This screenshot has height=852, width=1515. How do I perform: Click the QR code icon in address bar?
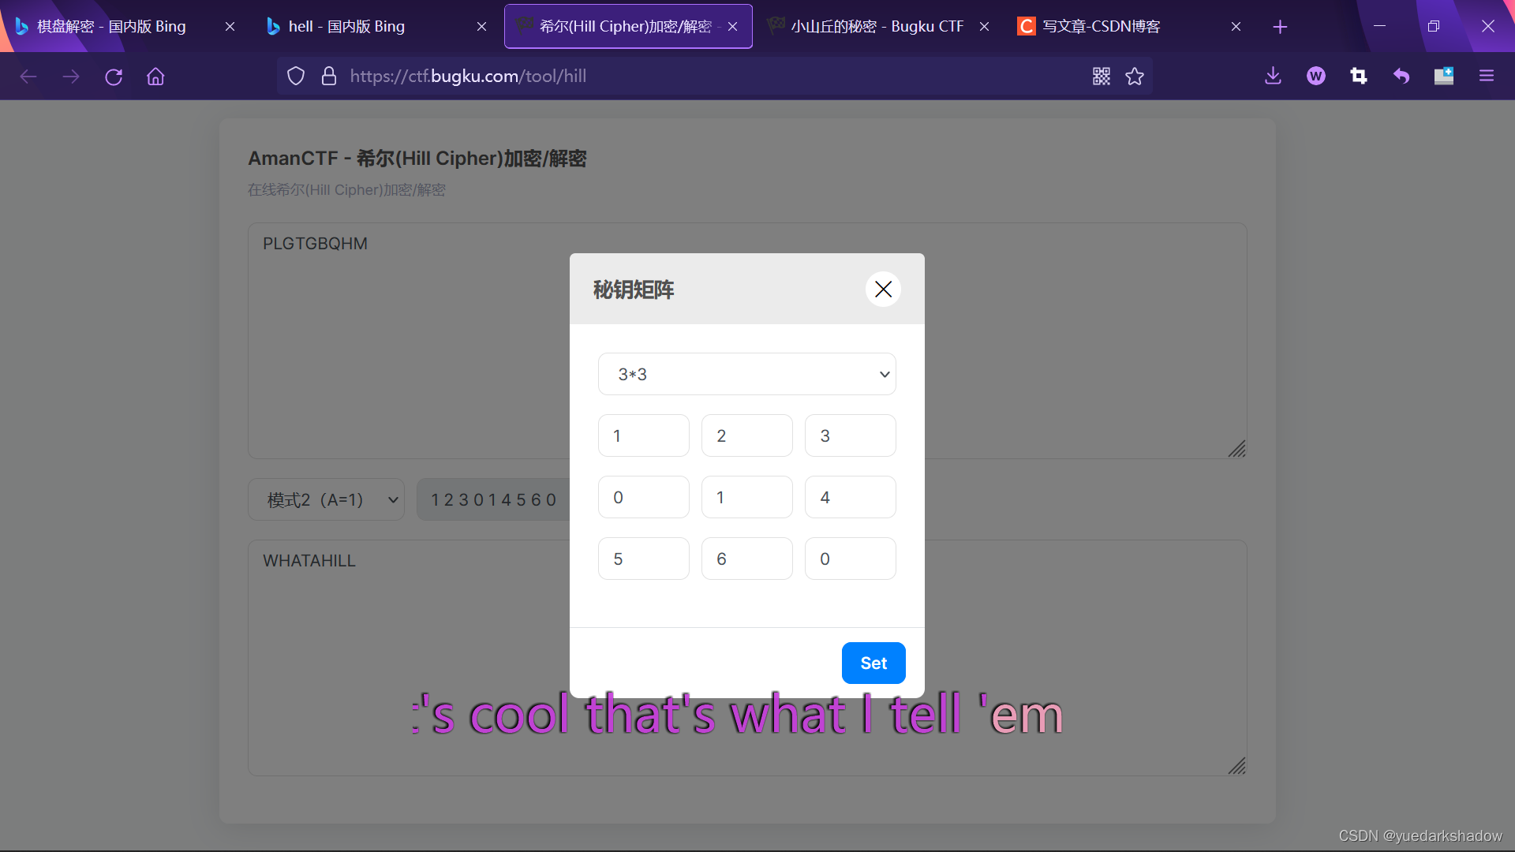[1101, 76]
